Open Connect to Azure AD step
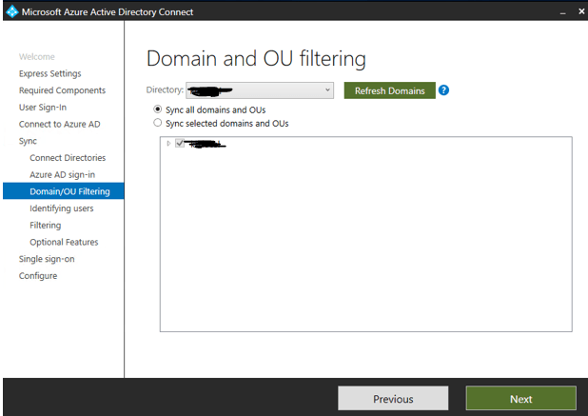Viewport: 588px width, 416px height. (58, 124)
